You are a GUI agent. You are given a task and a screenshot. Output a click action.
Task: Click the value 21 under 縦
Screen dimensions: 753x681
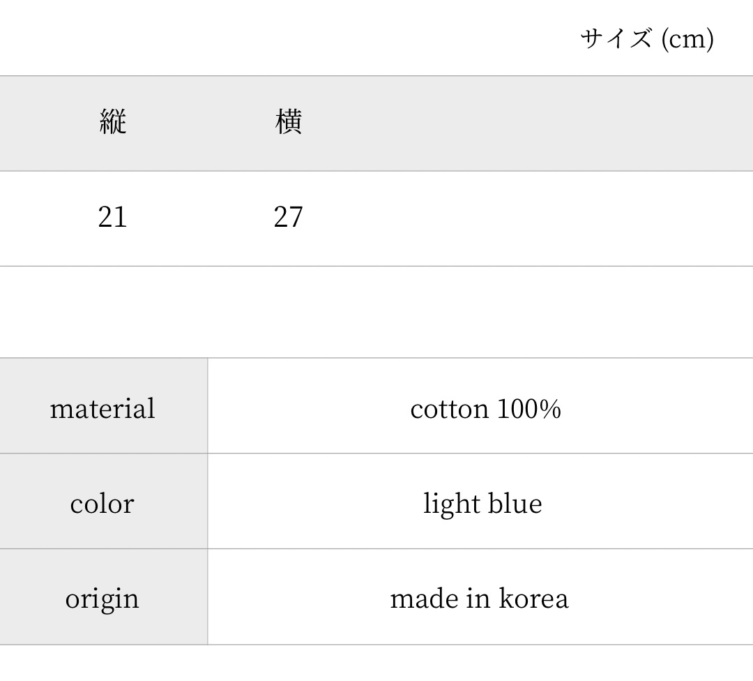(x=112, y=218)
